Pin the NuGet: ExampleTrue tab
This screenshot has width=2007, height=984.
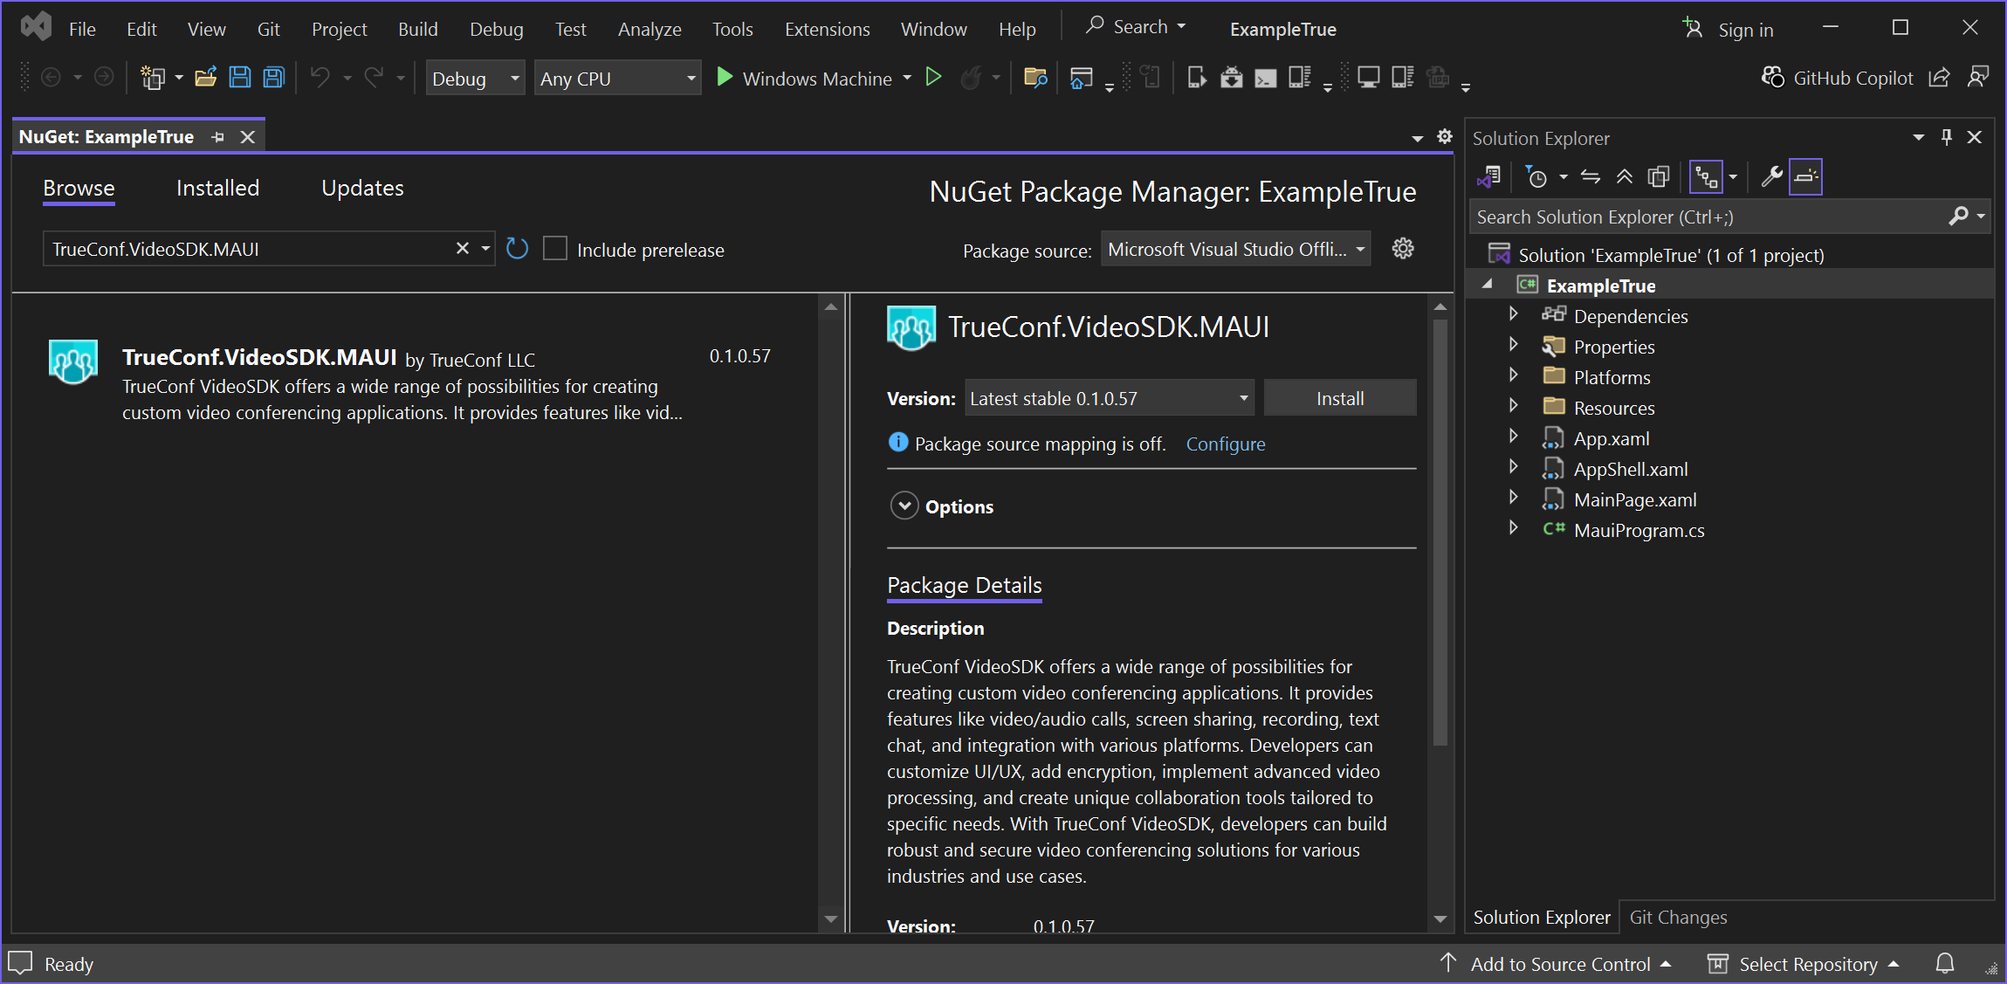click(x=218, y=137)
